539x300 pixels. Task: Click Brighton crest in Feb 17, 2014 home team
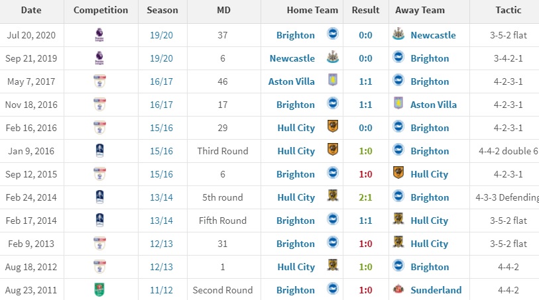(x=332, y=219)
